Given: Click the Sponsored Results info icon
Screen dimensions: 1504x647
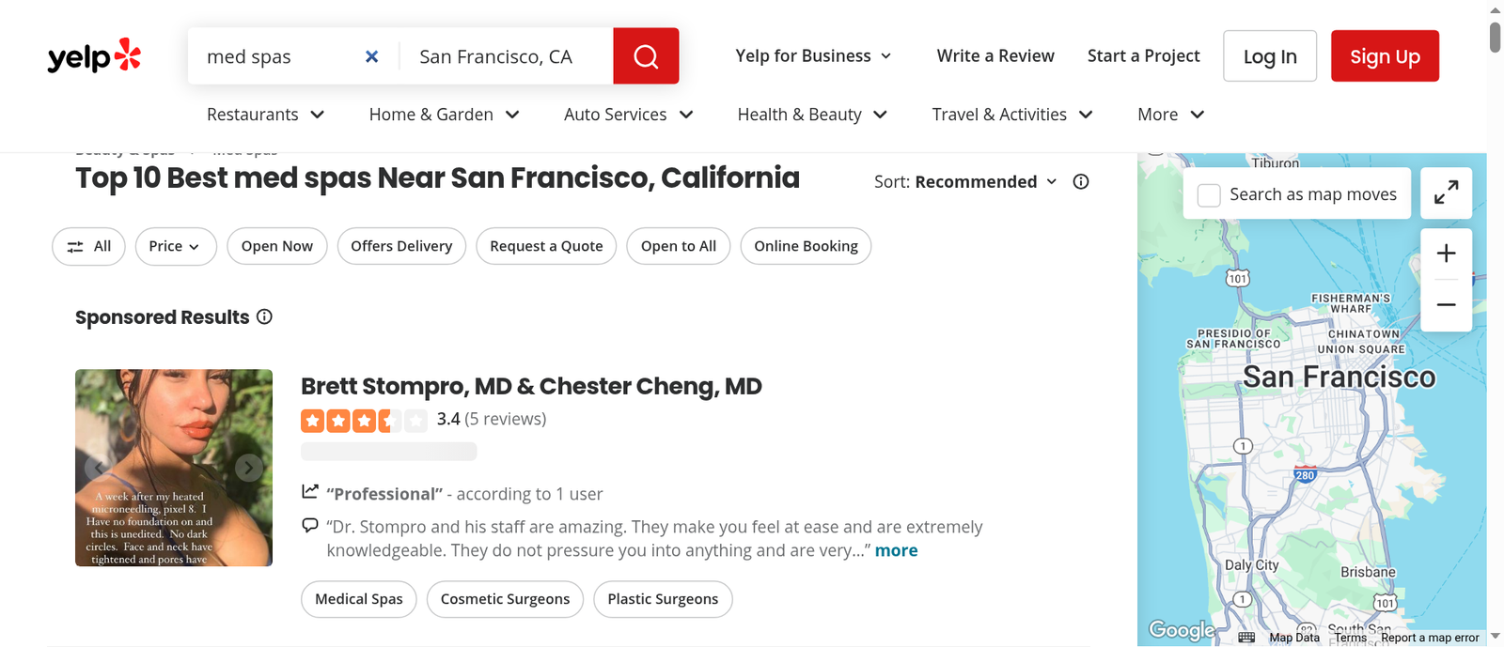Looking at the screenshot, I should (265, 316).
